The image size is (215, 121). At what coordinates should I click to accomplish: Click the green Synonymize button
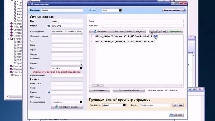[175, 32]
